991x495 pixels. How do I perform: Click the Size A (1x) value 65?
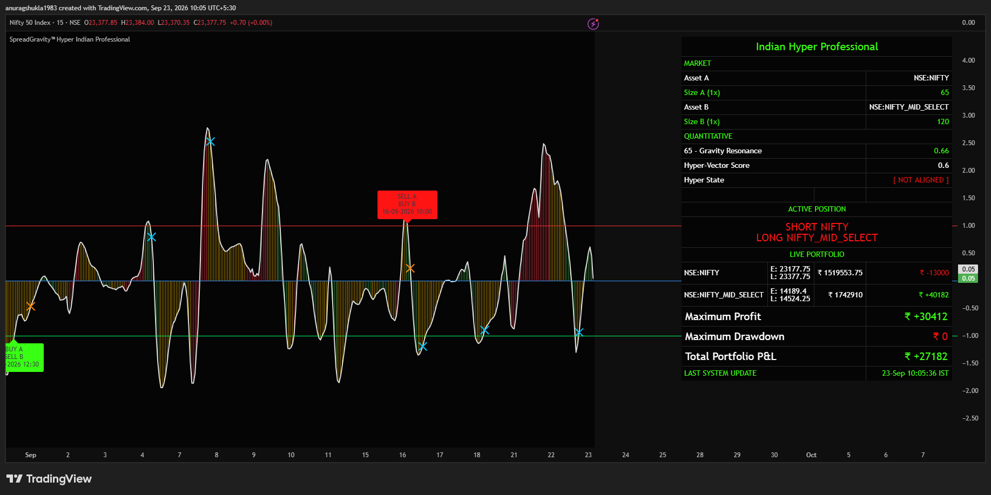coord(945,93)
